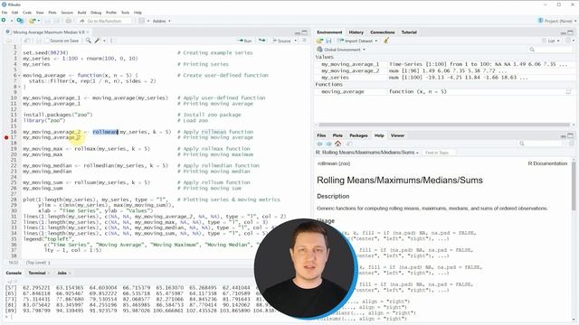Maximize the Environment pane
This screenshot has height=325, width=579.
[571, 32]
